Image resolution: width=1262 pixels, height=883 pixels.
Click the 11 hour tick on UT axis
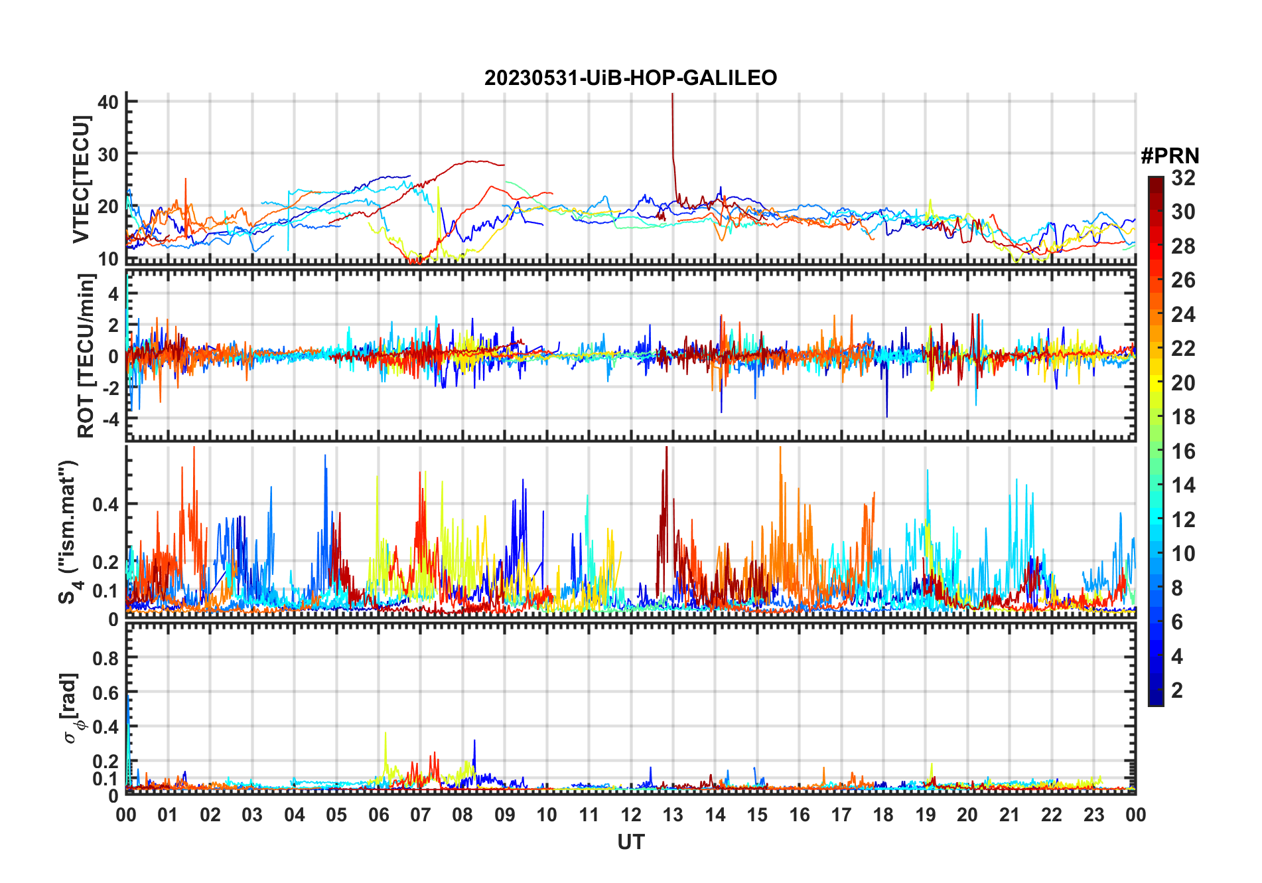(x=589, y=815)
